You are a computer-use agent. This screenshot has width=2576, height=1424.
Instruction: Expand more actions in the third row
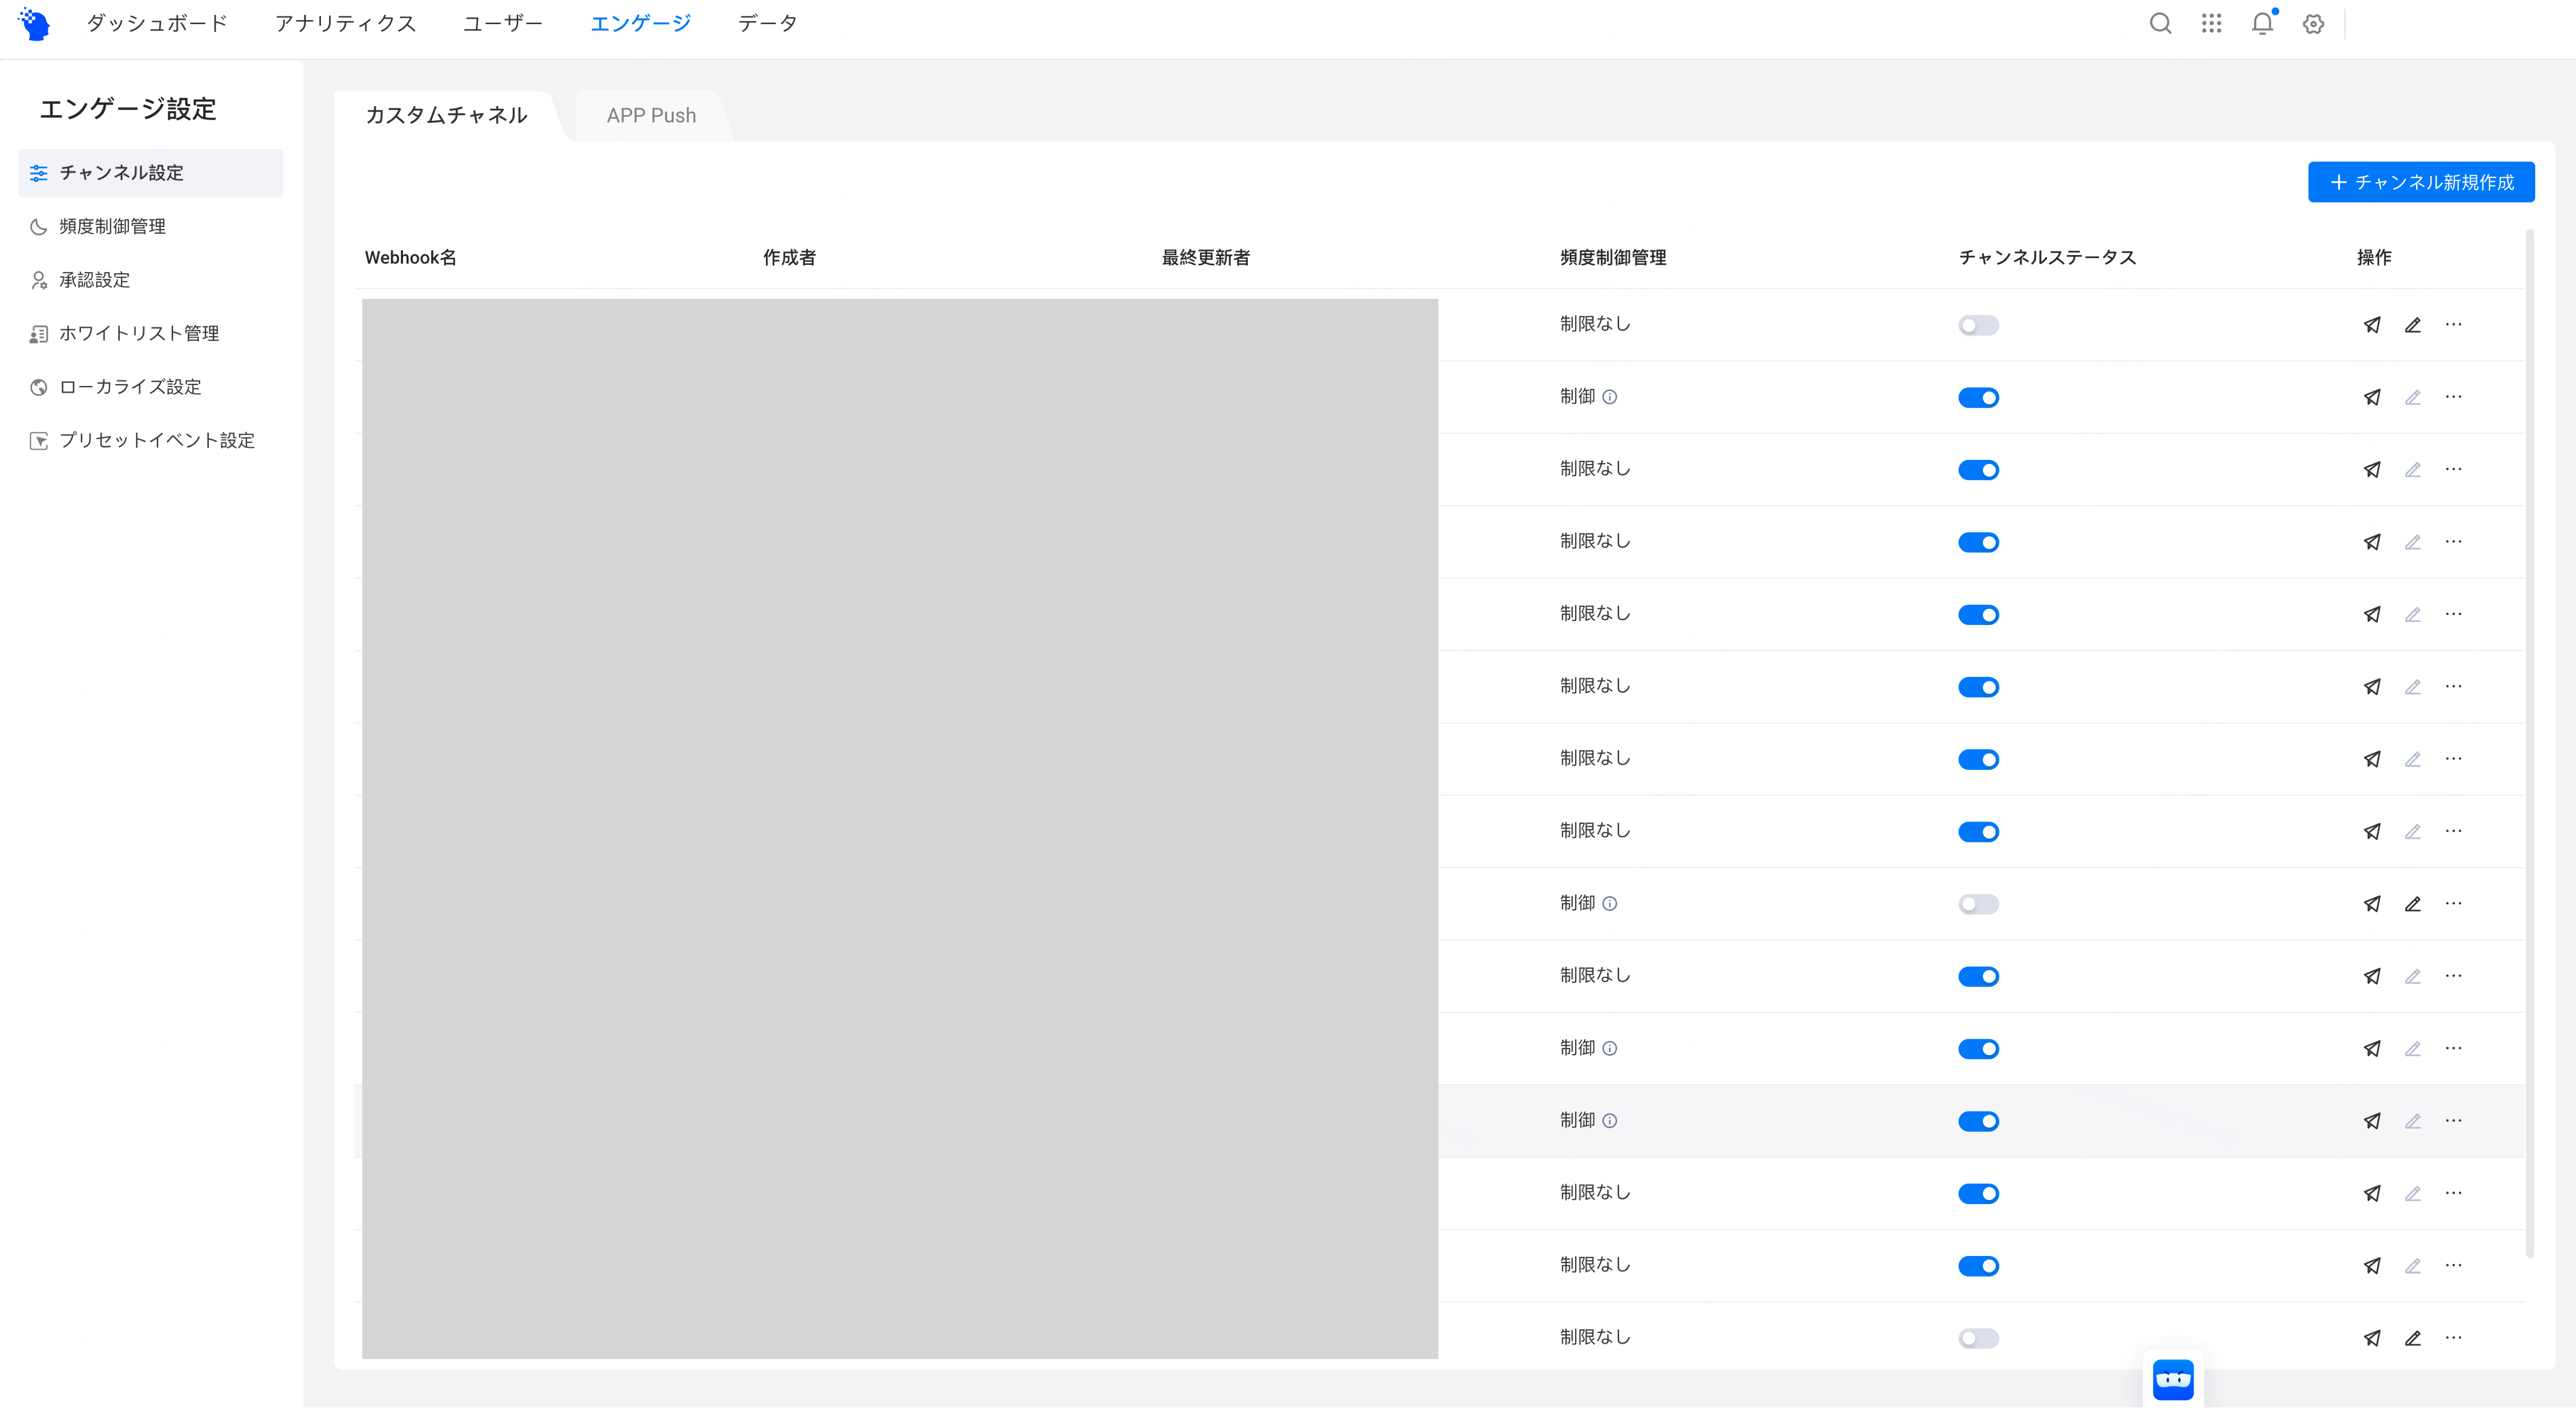[2453, 469]
